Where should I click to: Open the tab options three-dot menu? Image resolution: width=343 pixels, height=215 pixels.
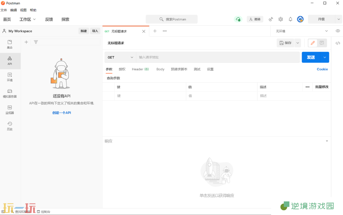[165, 31]
